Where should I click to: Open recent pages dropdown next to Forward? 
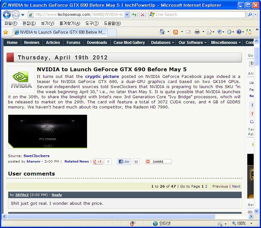coord(23,15)
